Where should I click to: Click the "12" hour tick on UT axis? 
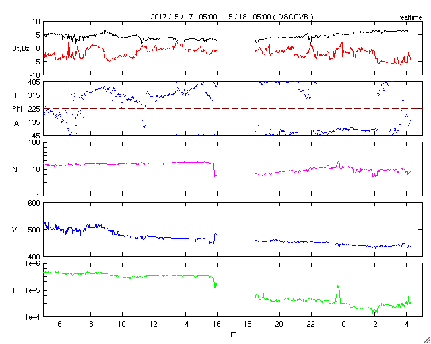pos(154,323)
